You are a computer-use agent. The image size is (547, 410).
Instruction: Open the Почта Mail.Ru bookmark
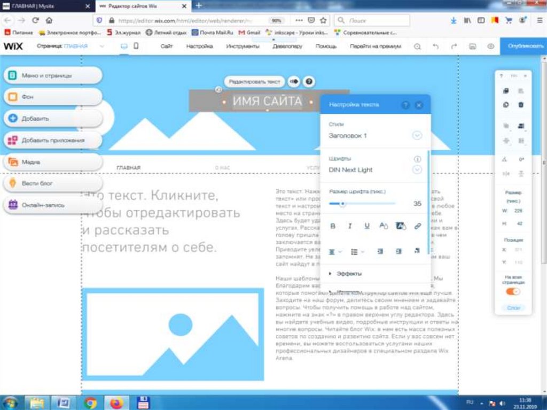[213, 33]
